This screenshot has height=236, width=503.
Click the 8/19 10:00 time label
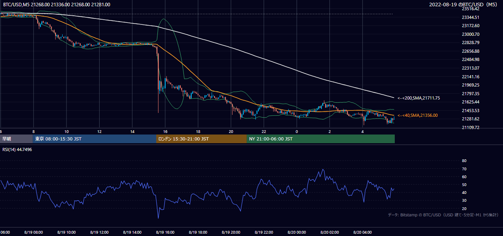(x=66, y=232)
